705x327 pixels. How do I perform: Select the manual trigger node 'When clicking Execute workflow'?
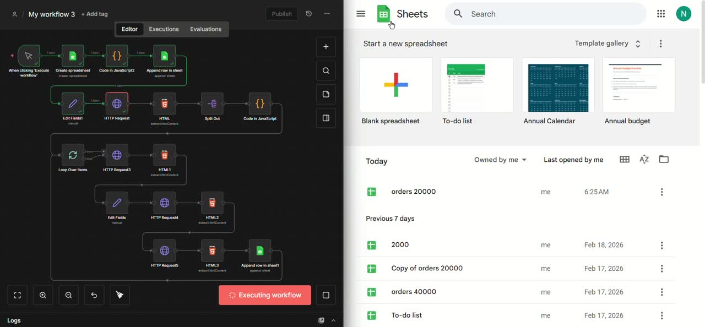click(29, 56)
